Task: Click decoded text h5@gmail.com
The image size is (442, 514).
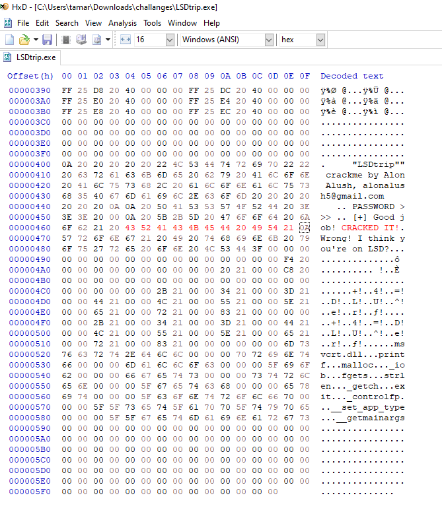Action: 352,196
